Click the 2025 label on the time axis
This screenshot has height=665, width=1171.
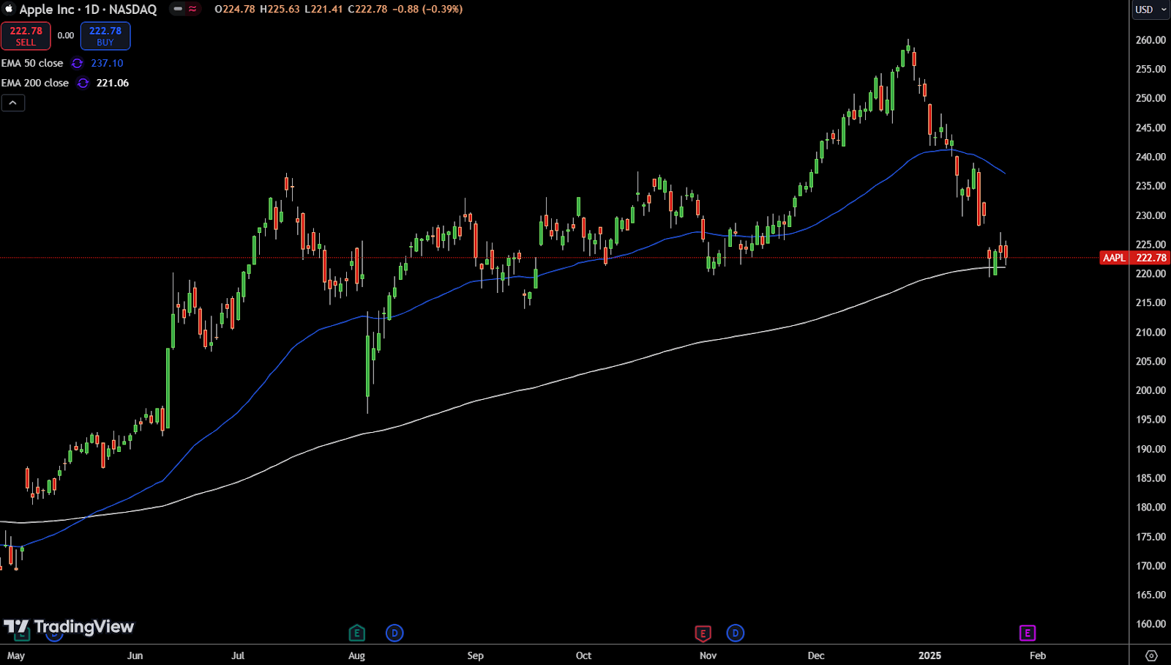pyautogui.click(x=929, y=655)
